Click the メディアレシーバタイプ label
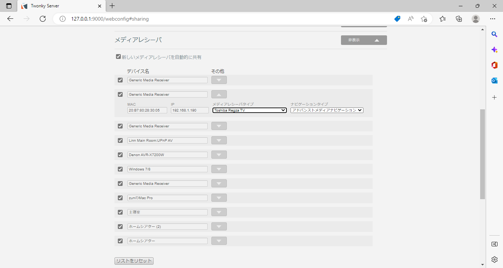The width and height of the screenshot is (503, 268). [x=233, y=104]
